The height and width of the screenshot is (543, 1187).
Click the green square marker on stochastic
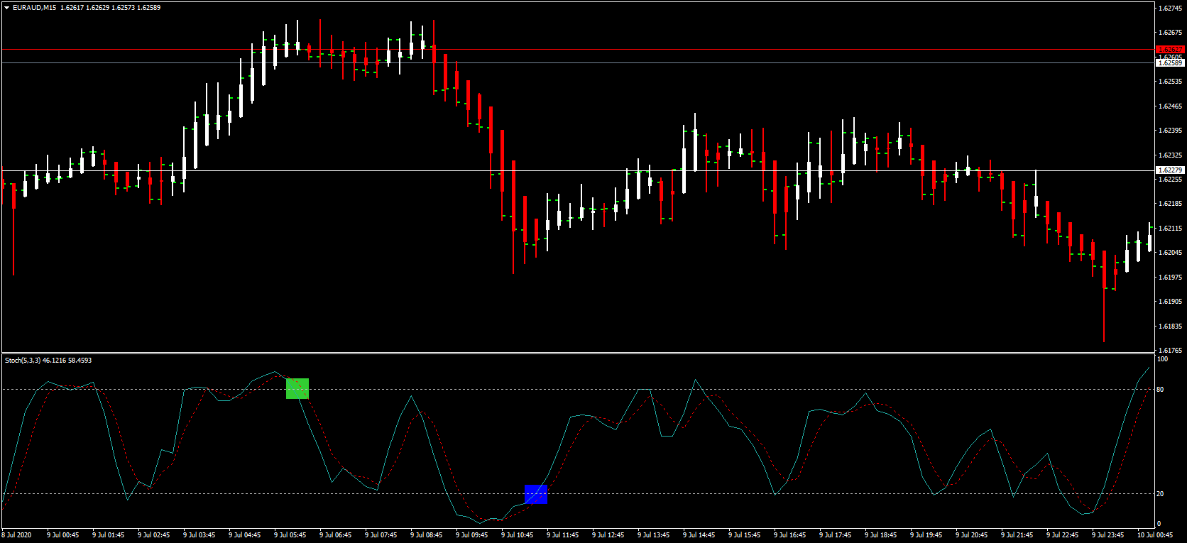(297, 388)
